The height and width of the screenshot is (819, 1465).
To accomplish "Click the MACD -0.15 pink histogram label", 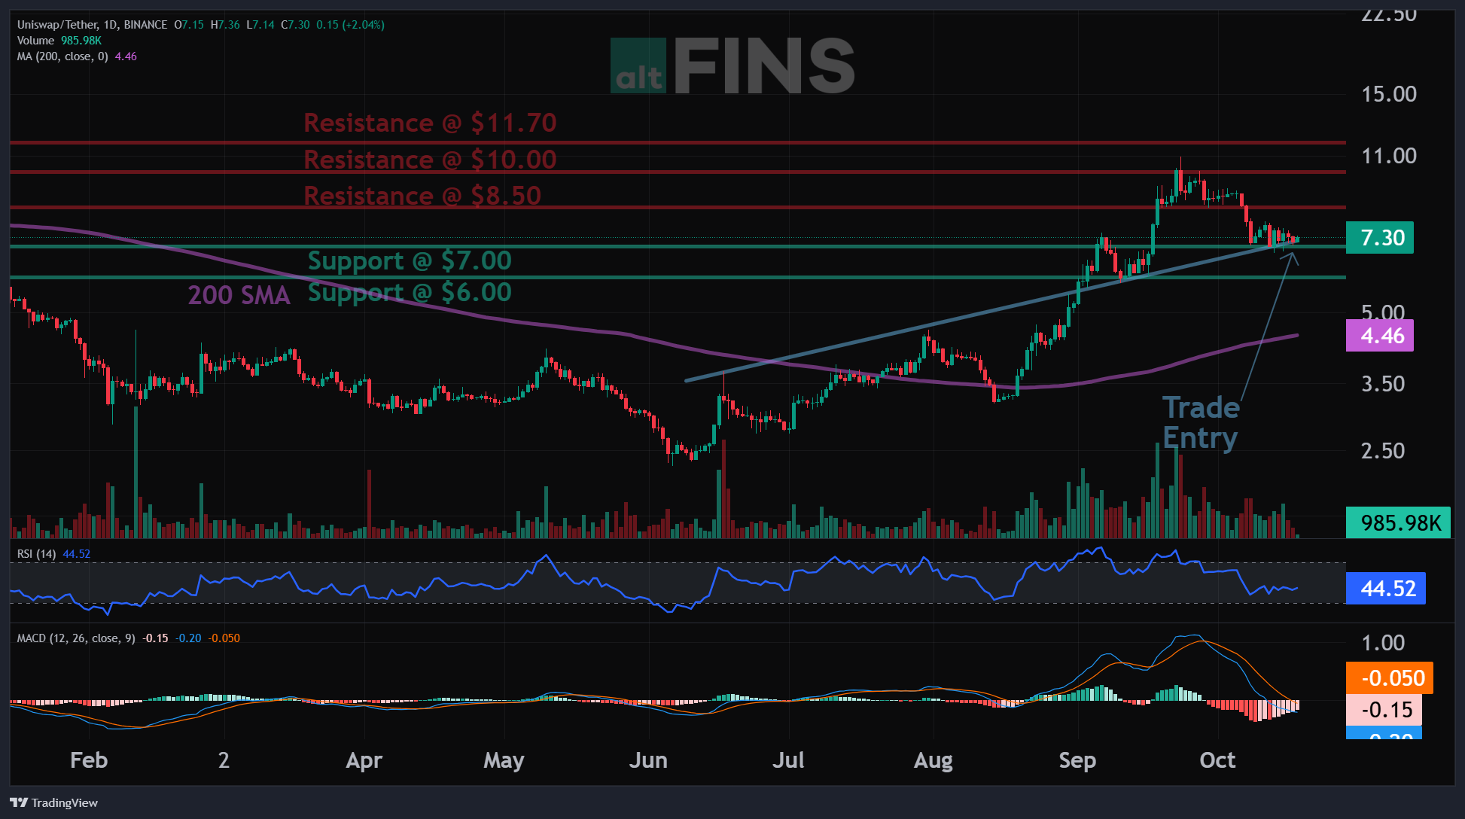I will click(x=1384, y=710).
